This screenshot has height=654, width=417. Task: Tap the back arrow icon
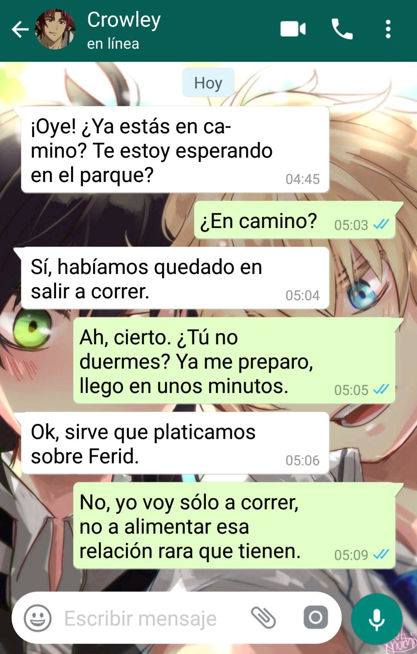point(20,30)
